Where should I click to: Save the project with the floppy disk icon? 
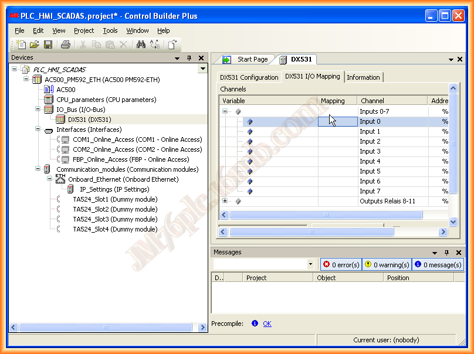(48, 45)
